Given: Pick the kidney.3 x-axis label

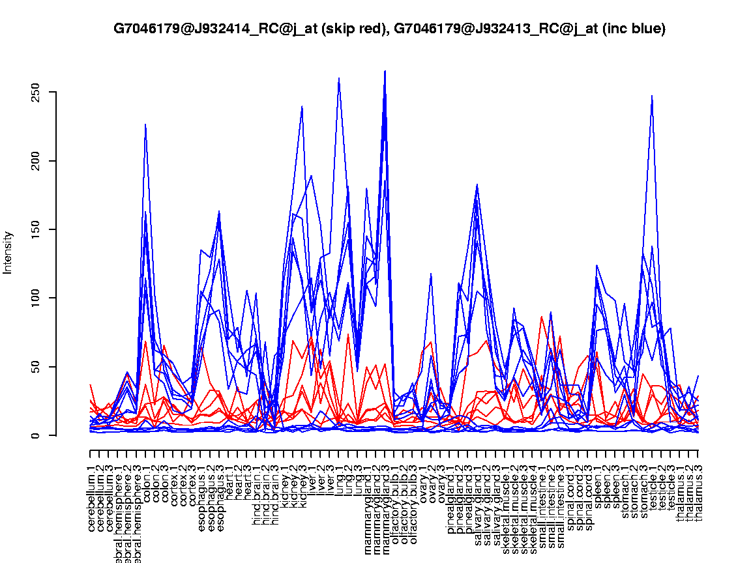Looking at the screenshot, I should point(302,484).
